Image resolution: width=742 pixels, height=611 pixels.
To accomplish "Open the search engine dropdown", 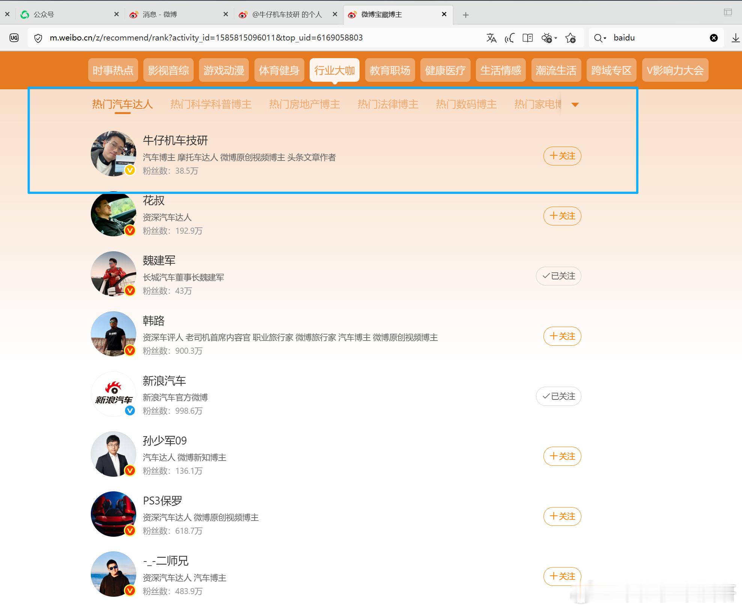I will pyautogui.click(x=599, y=38).
